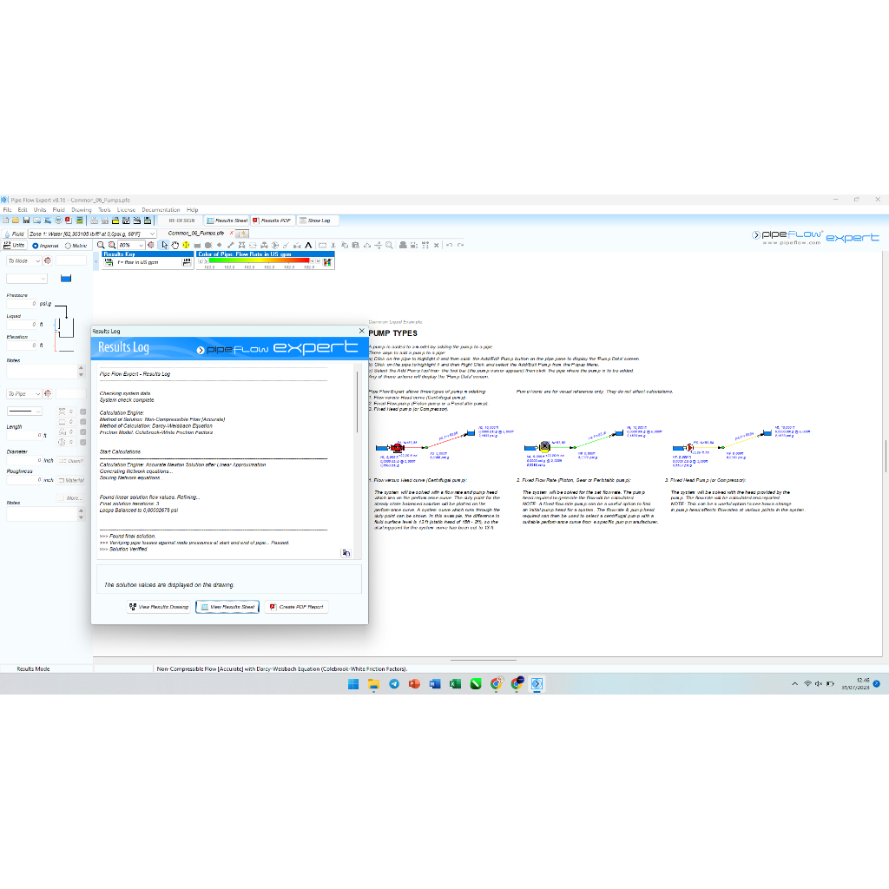Screen dimensions: 889x889
Task: Open the File menu
Action: tap(7, 210)
